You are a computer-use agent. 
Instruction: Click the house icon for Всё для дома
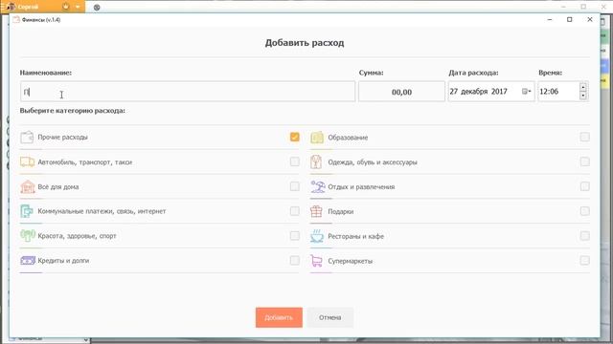click(28, 187)
